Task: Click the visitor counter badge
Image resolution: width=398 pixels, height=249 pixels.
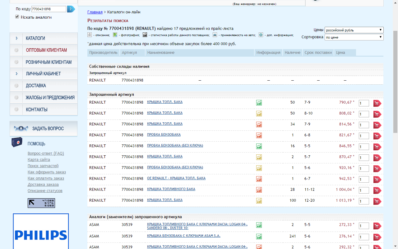Action: (41, 203)
